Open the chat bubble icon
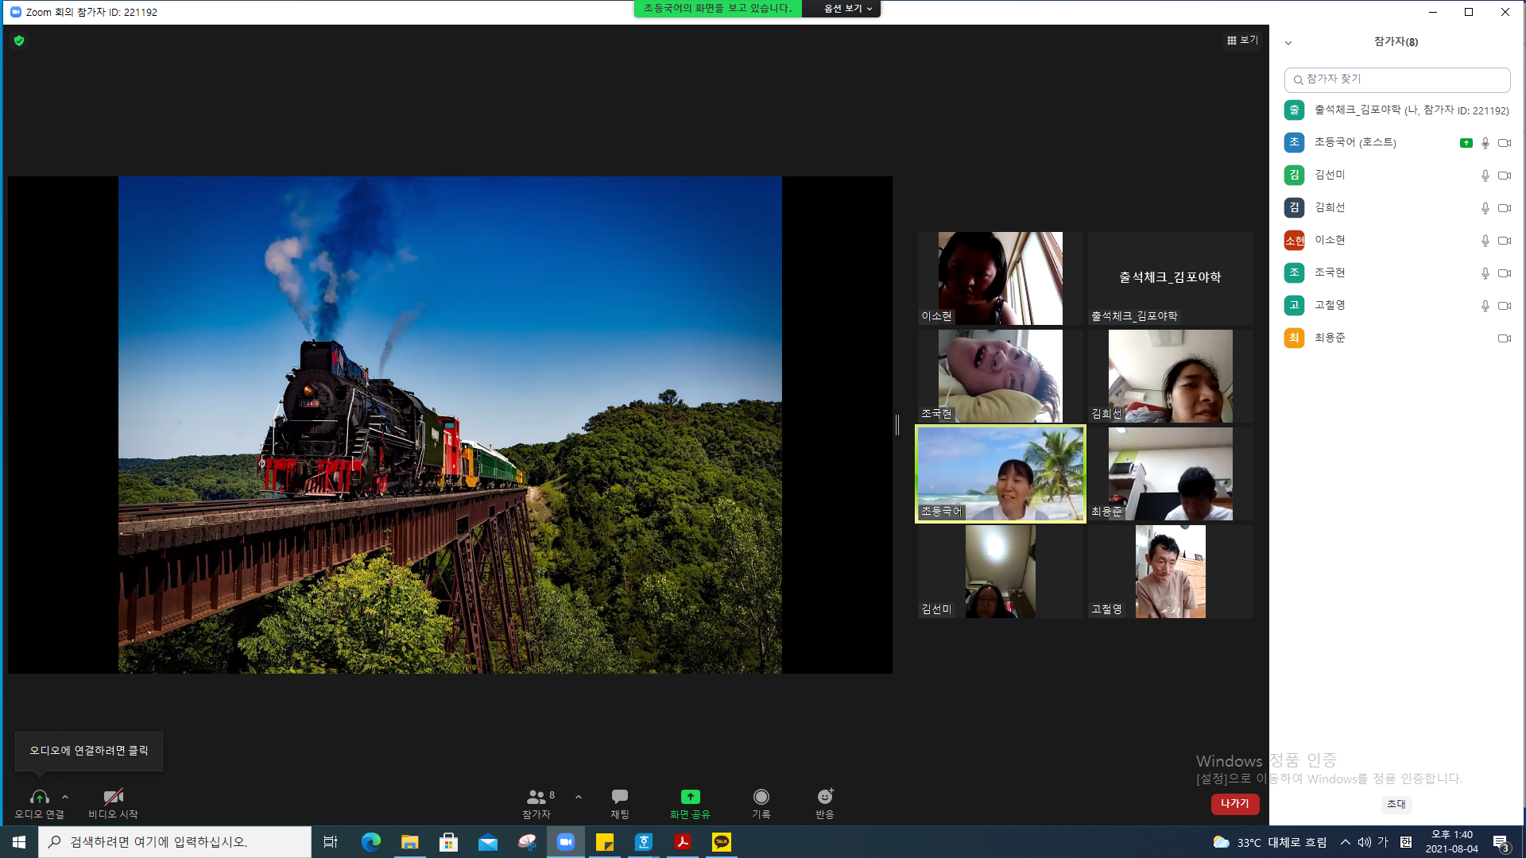 pyautogui.click(x=620, y=797)
